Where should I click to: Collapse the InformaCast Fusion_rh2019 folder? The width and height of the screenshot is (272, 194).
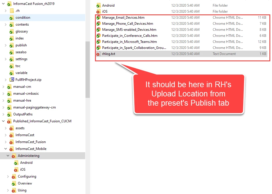3,3
